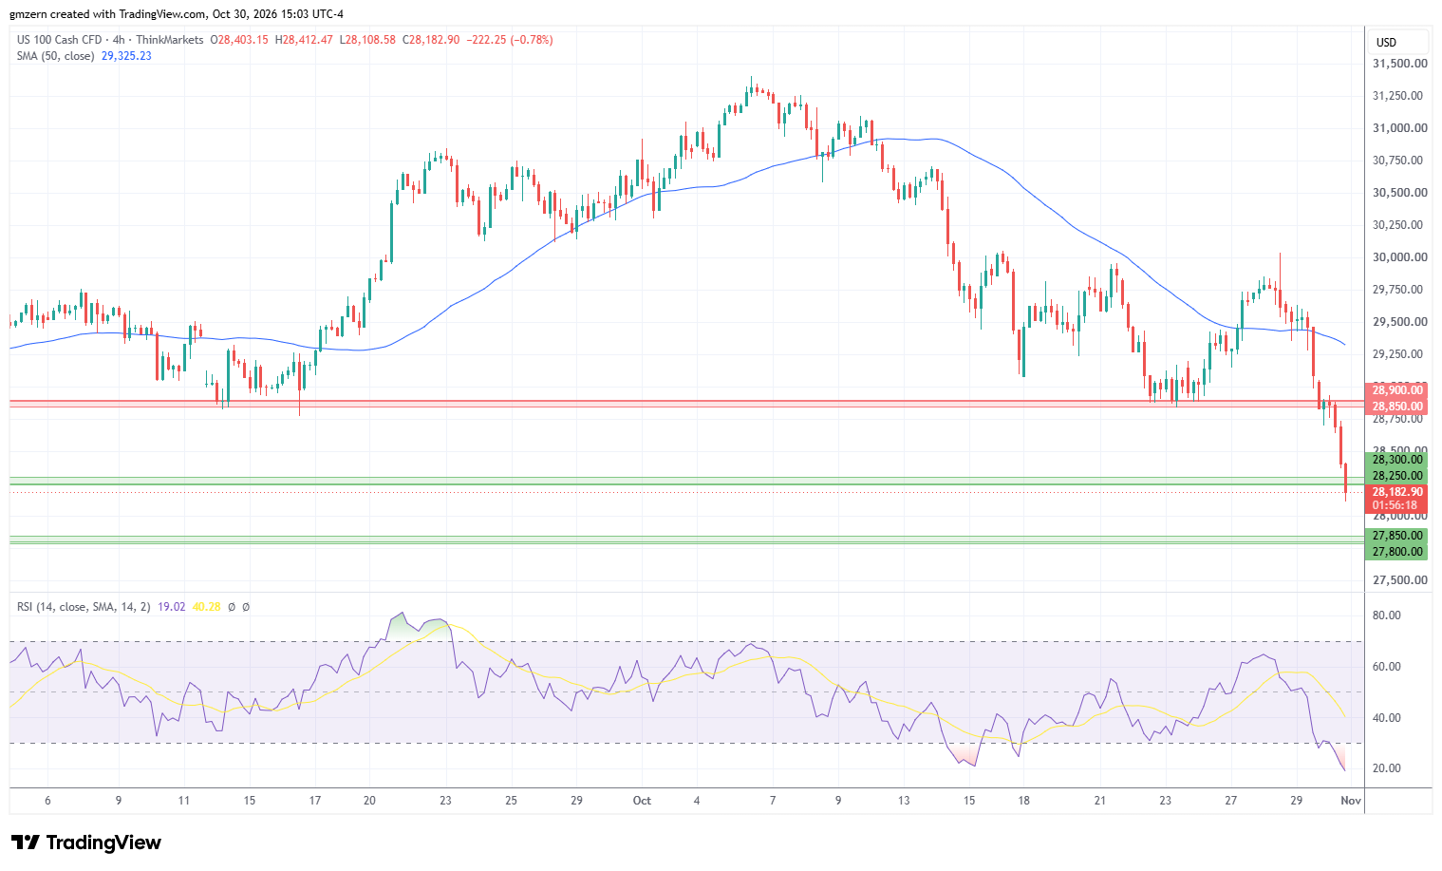Click the green 27,800.00 price label
Viewport: 1442px width, 871px height.
[x=1396, y=552]
